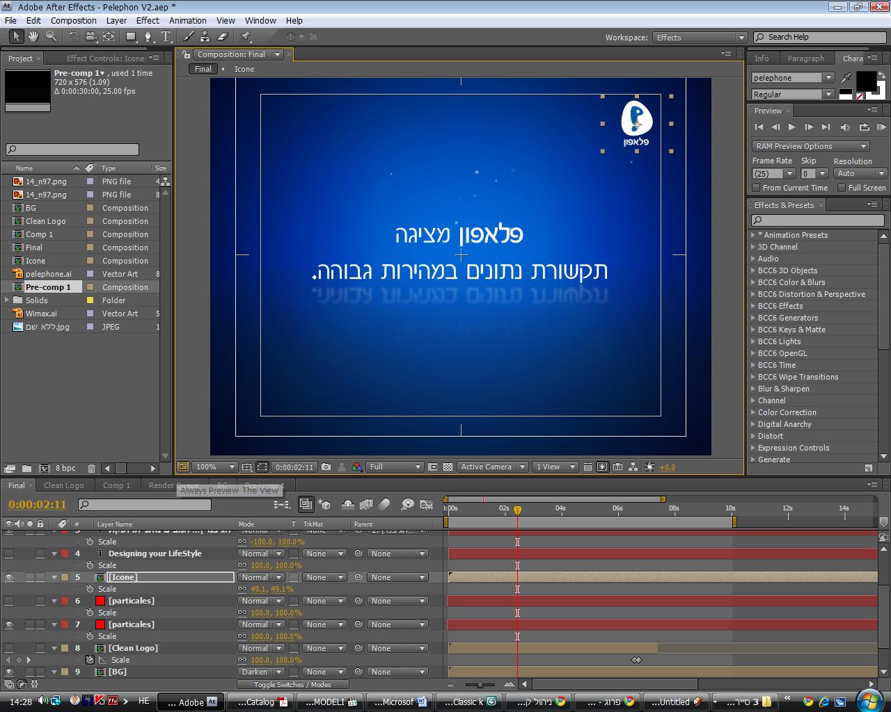Jump to first frame in Preview panel
This screenshot has width=891, height=712.
759,127
